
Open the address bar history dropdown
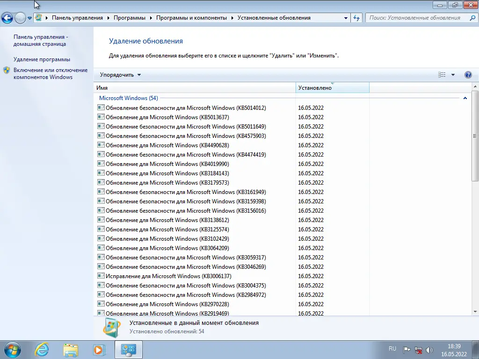[x=346, y=18]
